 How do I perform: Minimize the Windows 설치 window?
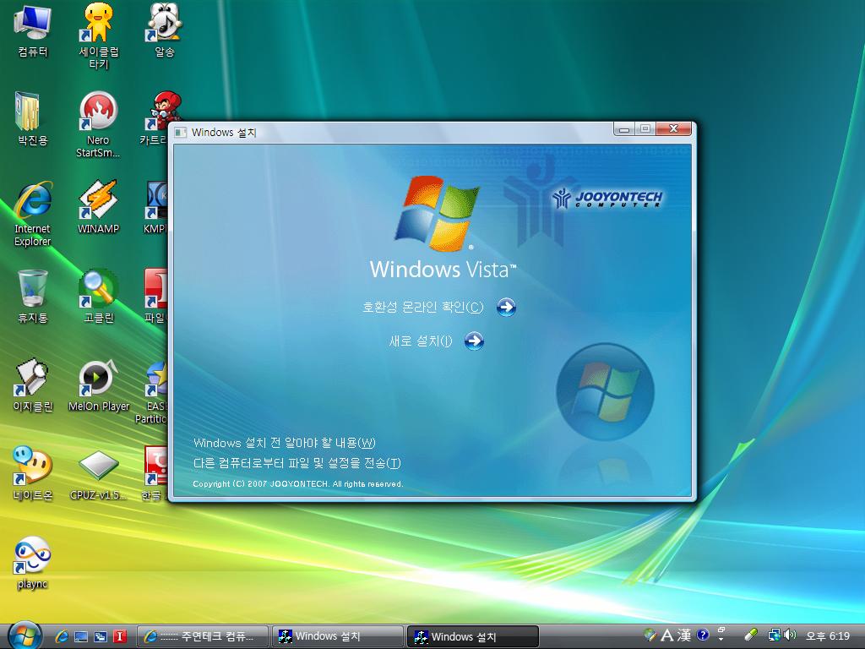click(x=624, y=129)
